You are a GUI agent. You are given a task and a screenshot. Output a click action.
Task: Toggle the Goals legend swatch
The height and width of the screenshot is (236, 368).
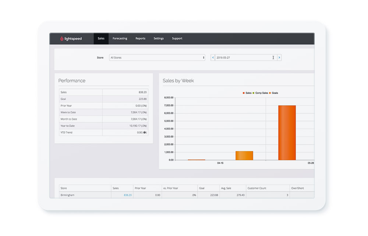click(270, 93)
